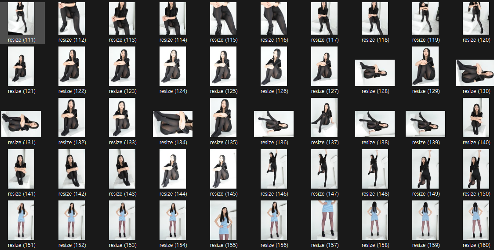
Task: Click the resize (158) thumbnail
Action: 375,220
